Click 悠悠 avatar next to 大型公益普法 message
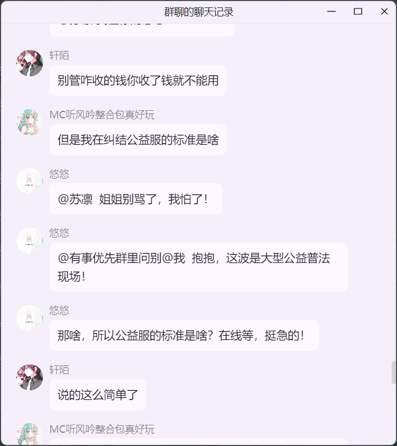Image resolution: width=397 pixels, height=446 pixels. pos(30,241)
